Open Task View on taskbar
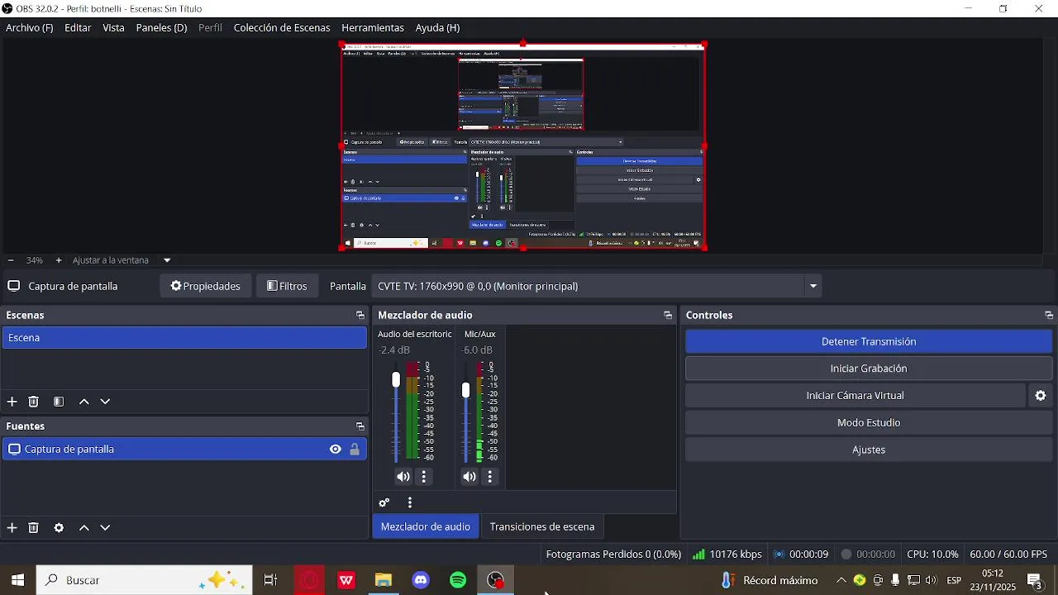 coord(270,580)
